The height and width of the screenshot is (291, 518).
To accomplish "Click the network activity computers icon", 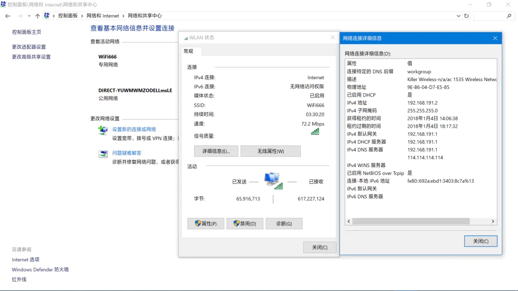I will 273,180.
